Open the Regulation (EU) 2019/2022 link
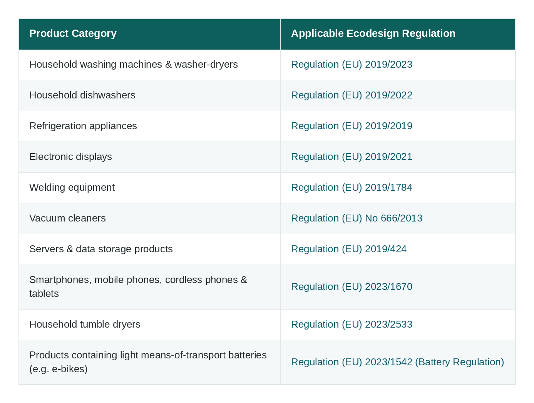Image resolution: width=534 pixels, height=403 pixels. (x=352, y=95)
